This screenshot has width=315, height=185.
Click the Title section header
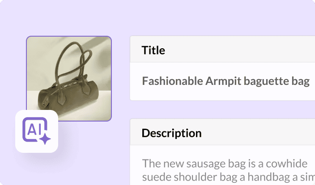click(x=222, y=50)
